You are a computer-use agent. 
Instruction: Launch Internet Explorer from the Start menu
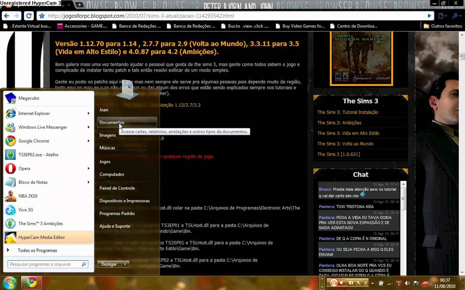tap(48, 113)
